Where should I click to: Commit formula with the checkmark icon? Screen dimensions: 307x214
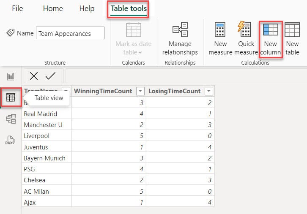pyautogui.click(x=50, y=76)
